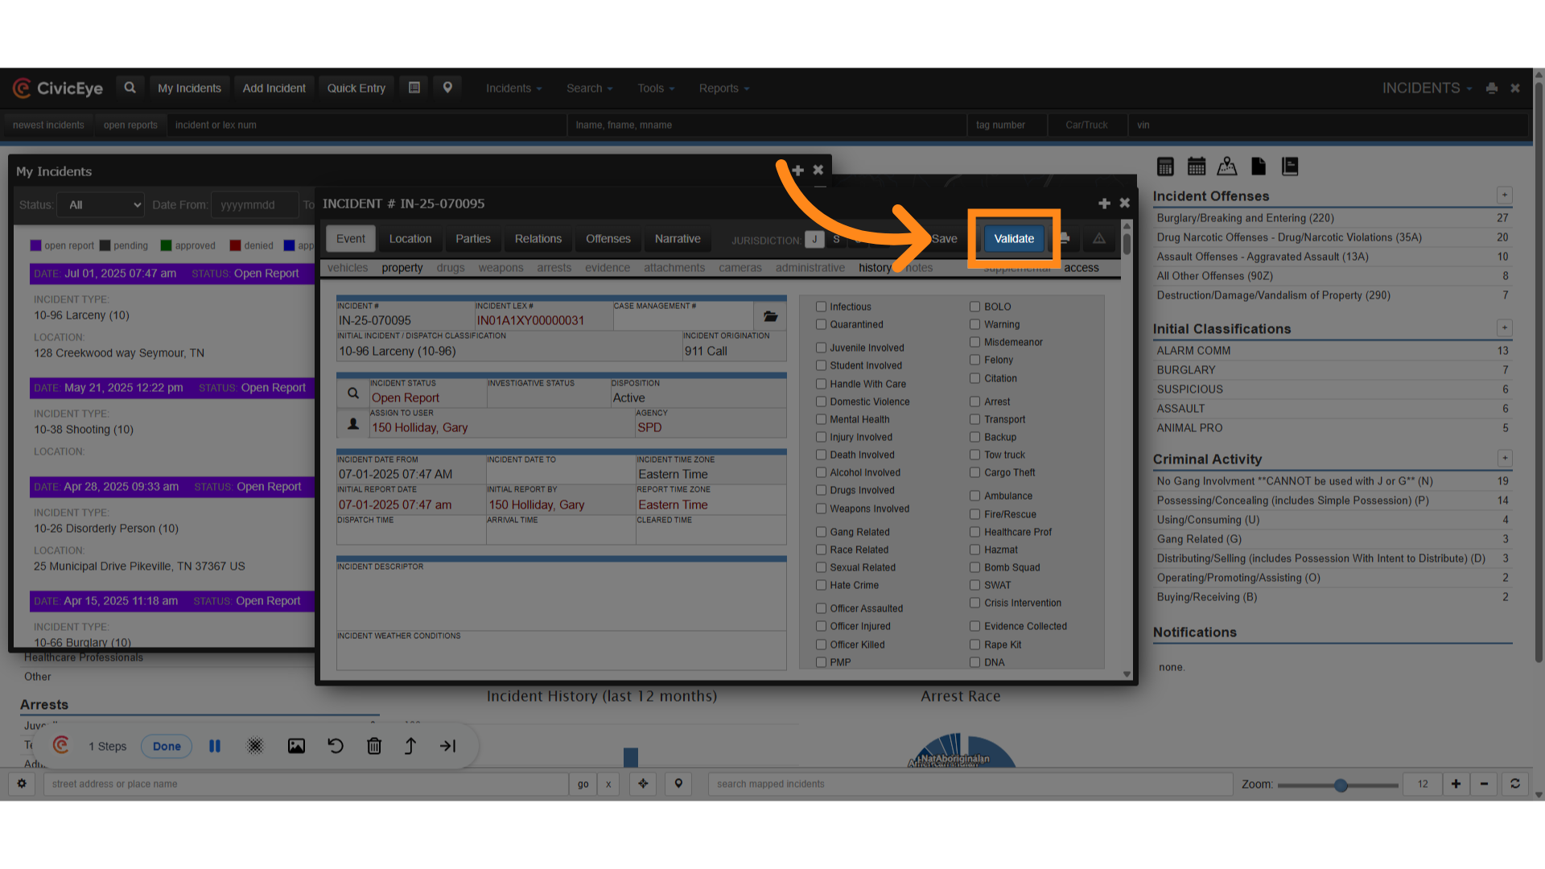Check the Tow truck checkbox
The height and width of the screenshot is (869, 1545).
[x=975, y=455]
